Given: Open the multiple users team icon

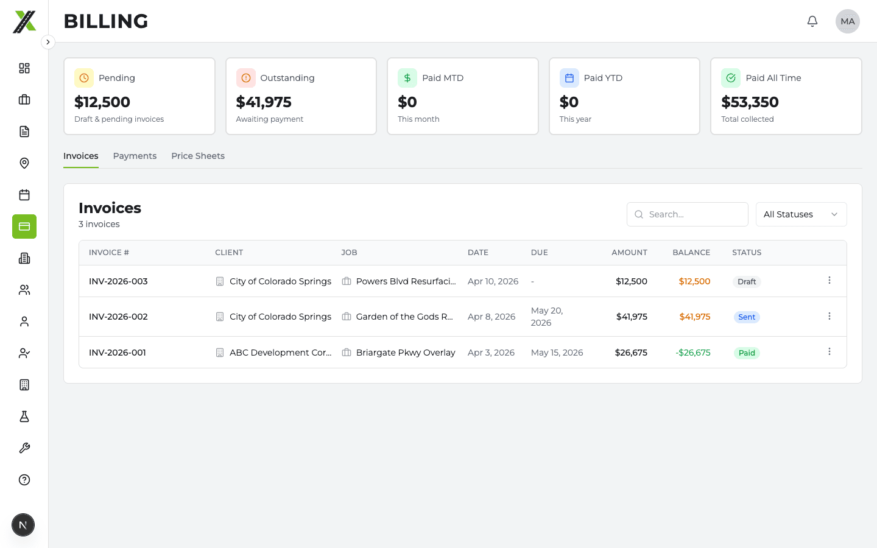Looking at the screenshot, I should [24, 290].
